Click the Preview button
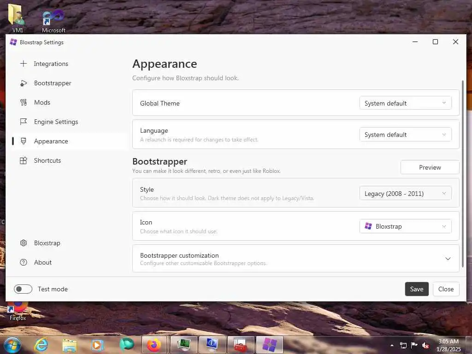Screen dimensions: 472x354 430,167
